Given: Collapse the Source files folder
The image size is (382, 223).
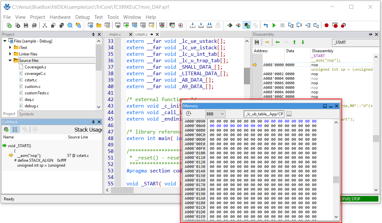Looking at the screenshot, I should (10, 61).
